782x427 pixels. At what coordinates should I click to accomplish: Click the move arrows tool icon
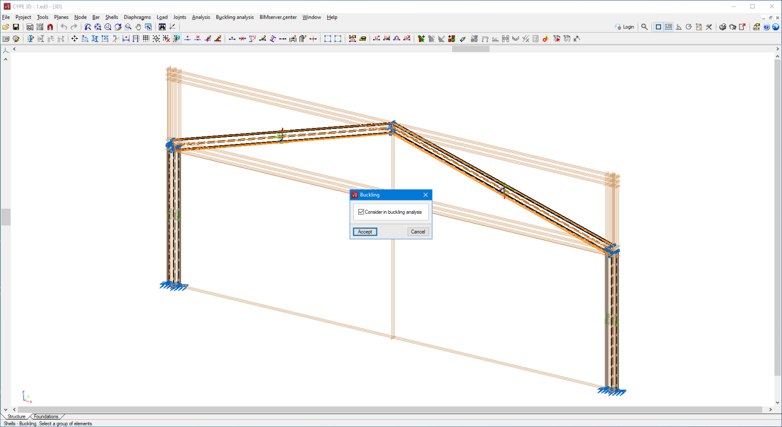coord(74,39)
